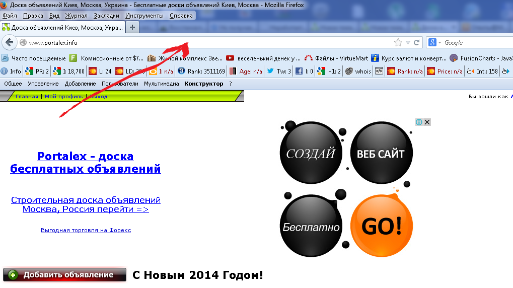Open the Google index I: 18,700 item
Screen dimensions: 513x288
coord(68,71)
